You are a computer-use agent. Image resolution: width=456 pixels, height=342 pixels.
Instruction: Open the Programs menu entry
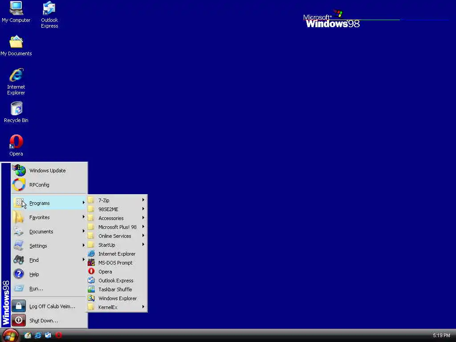[x=49, y=203]
